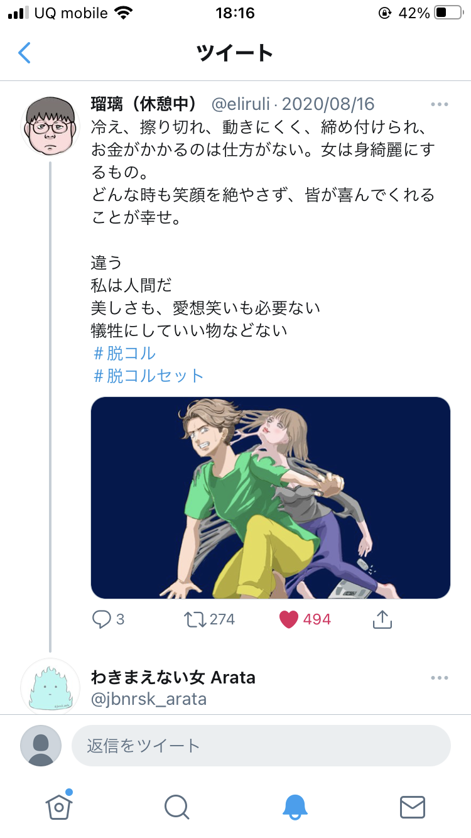Open Arata's blue ghost avatar
471x838 pixels.
[x=50, y=687]
